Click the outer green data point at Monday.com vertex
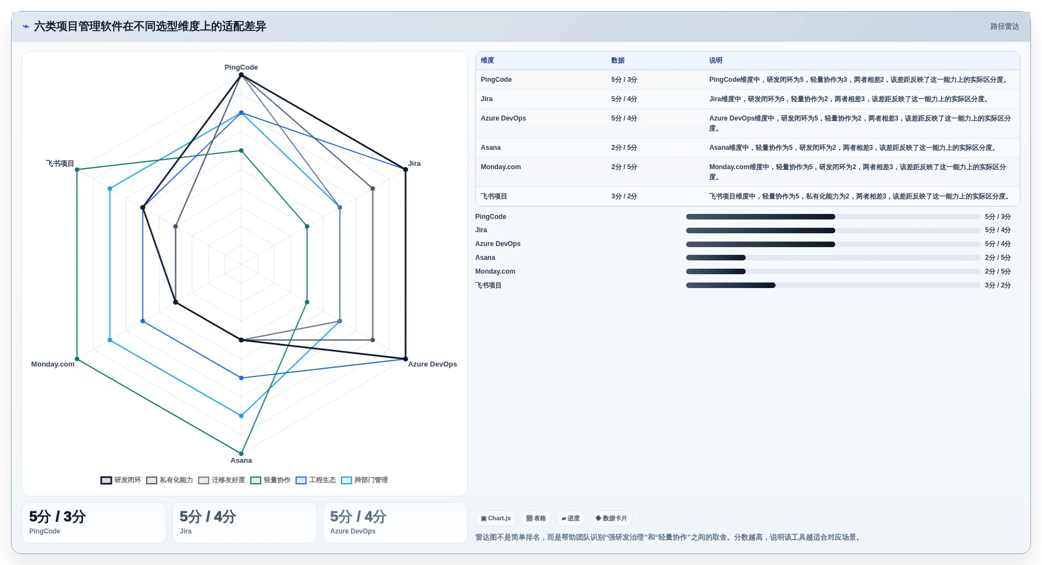Viewport: 1042px width, 565px height. click(77, 359)
